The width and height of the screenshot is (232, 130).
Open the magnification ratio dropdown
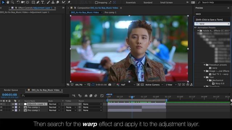click(80, 85)
